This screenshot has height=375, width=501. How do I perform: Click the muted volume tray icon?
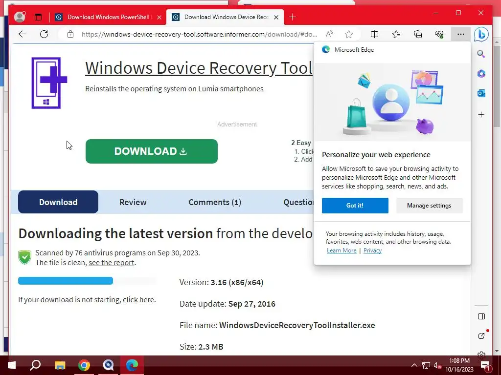click(437, 365)
